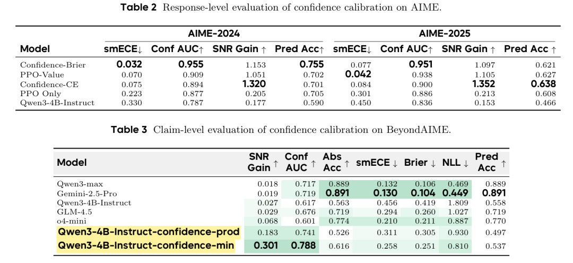Screen dimensions: 573x263
Task: Click the bold 0.788 Conf AUC value
Action: coord(300,245)
